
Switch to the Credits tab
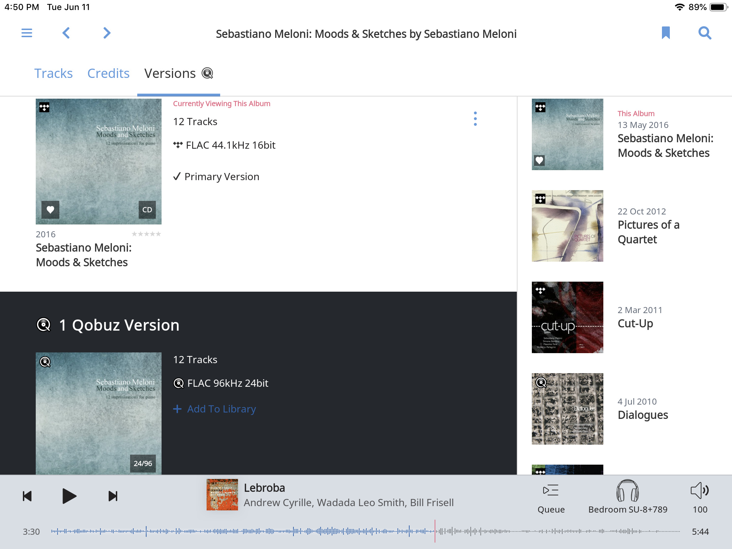(108, 73)
